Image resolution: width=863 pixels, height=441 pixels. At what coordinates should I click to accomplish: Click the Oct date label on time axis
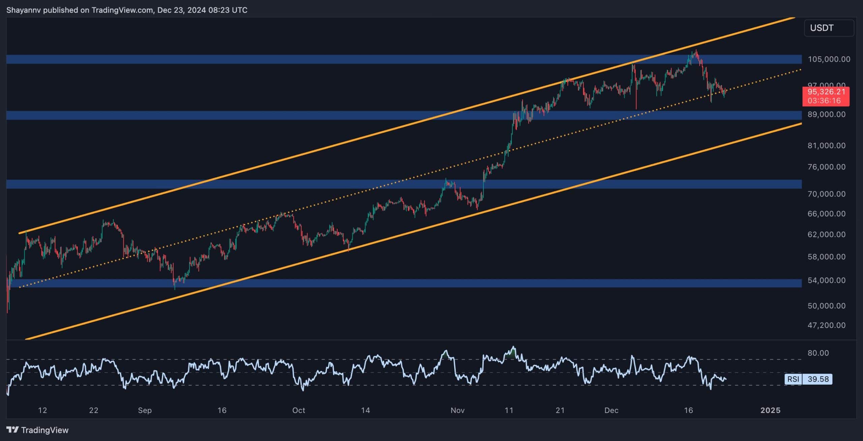(x=299, y=410)
